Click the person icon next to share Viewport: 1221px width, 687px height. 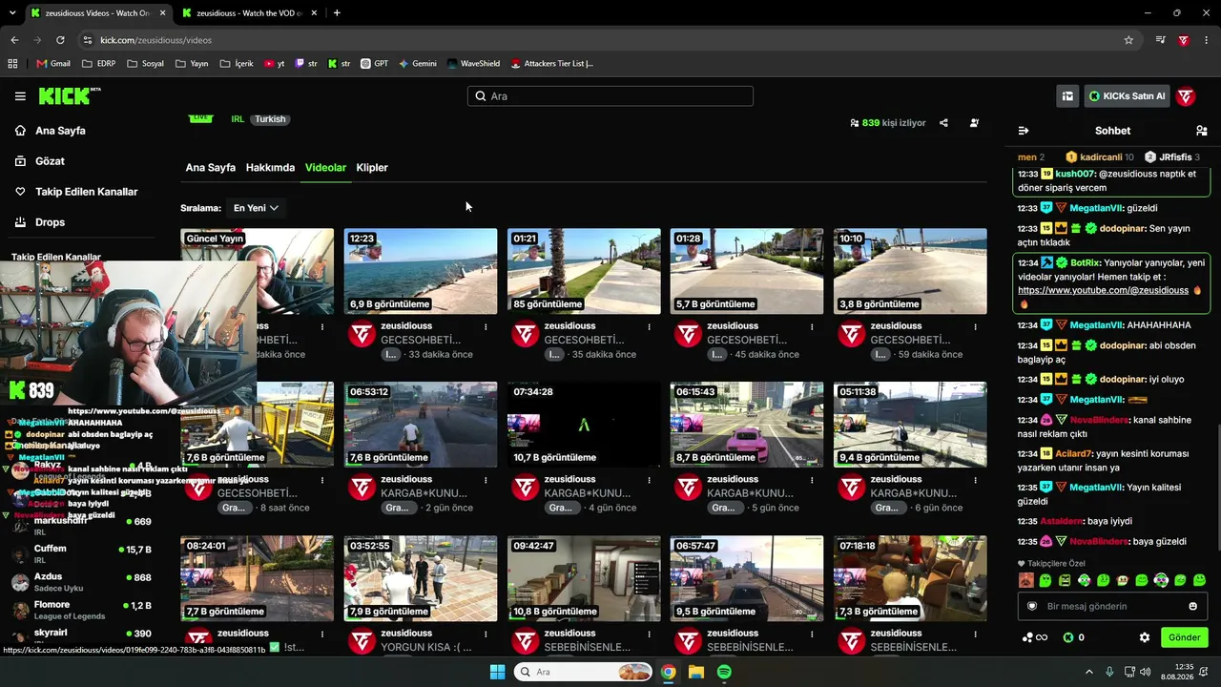974,123
